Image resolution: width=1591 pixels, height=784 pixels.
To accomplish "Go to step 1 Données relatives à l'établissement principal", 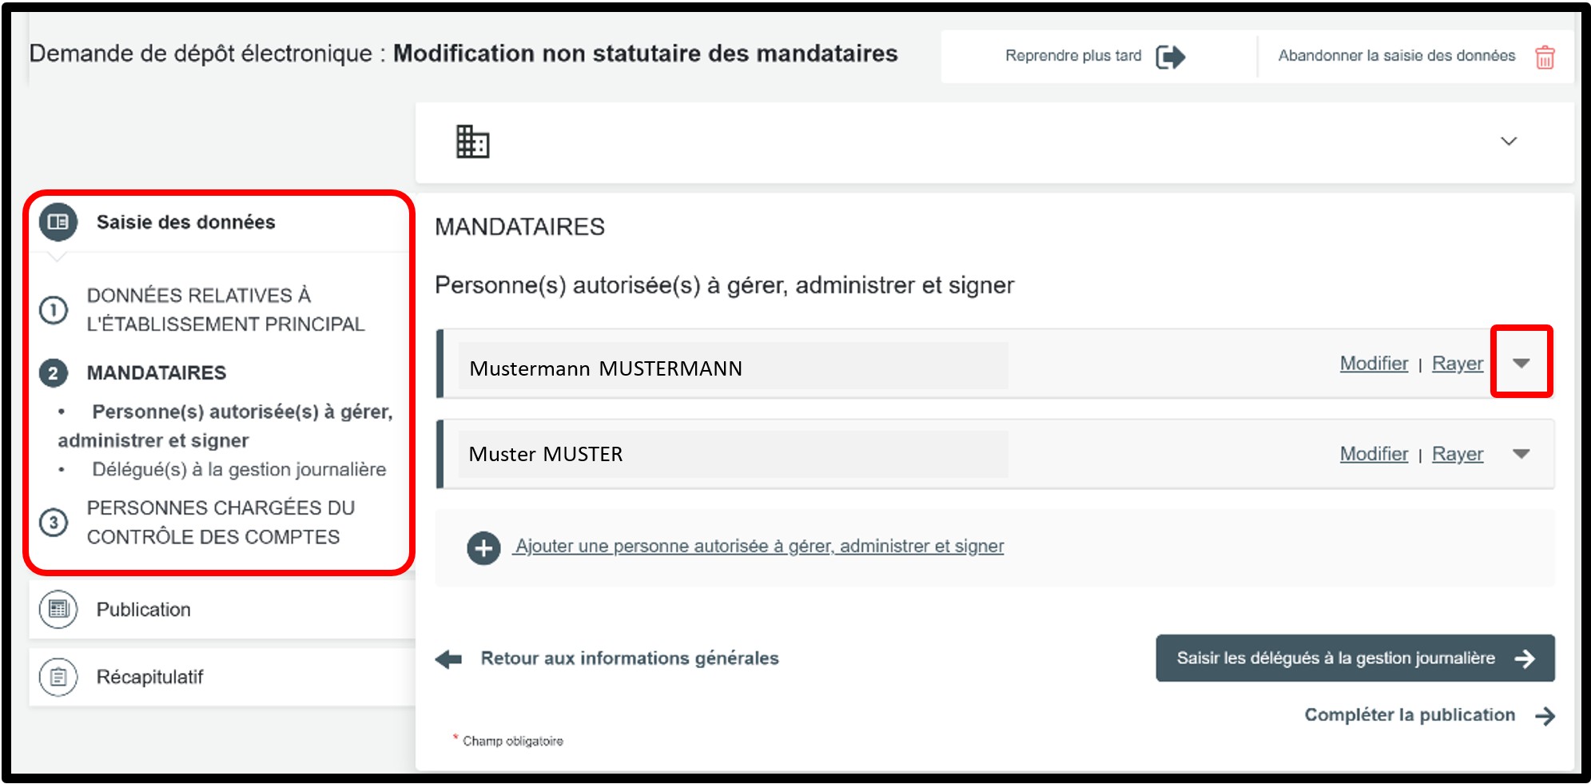I will point(225,310).
